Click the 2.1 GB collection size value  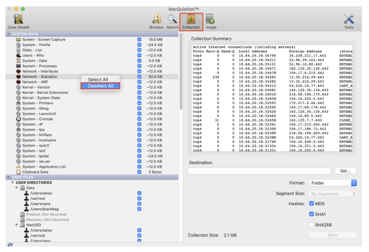[230, 235]
